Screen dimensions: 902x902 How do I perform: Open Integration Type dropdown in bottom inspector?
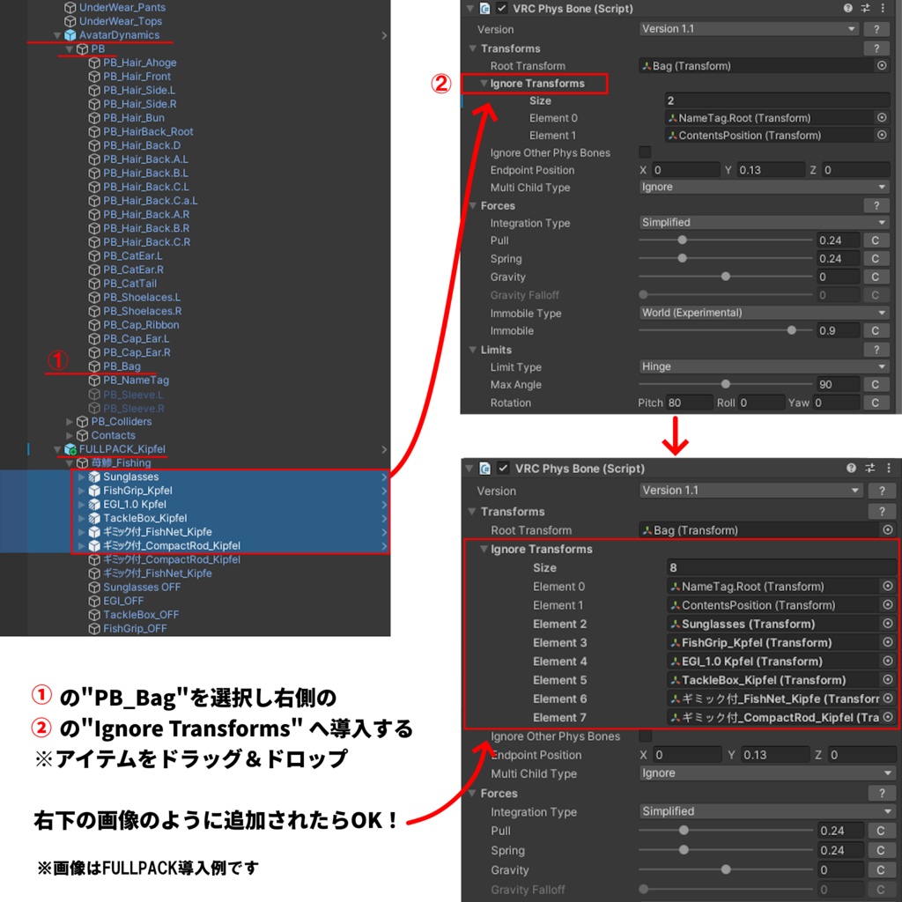(x=767, y=811)
